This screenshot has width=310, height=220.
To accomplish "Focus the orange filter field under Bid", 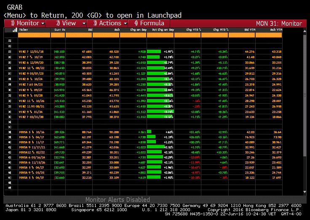I will point(79,35).
